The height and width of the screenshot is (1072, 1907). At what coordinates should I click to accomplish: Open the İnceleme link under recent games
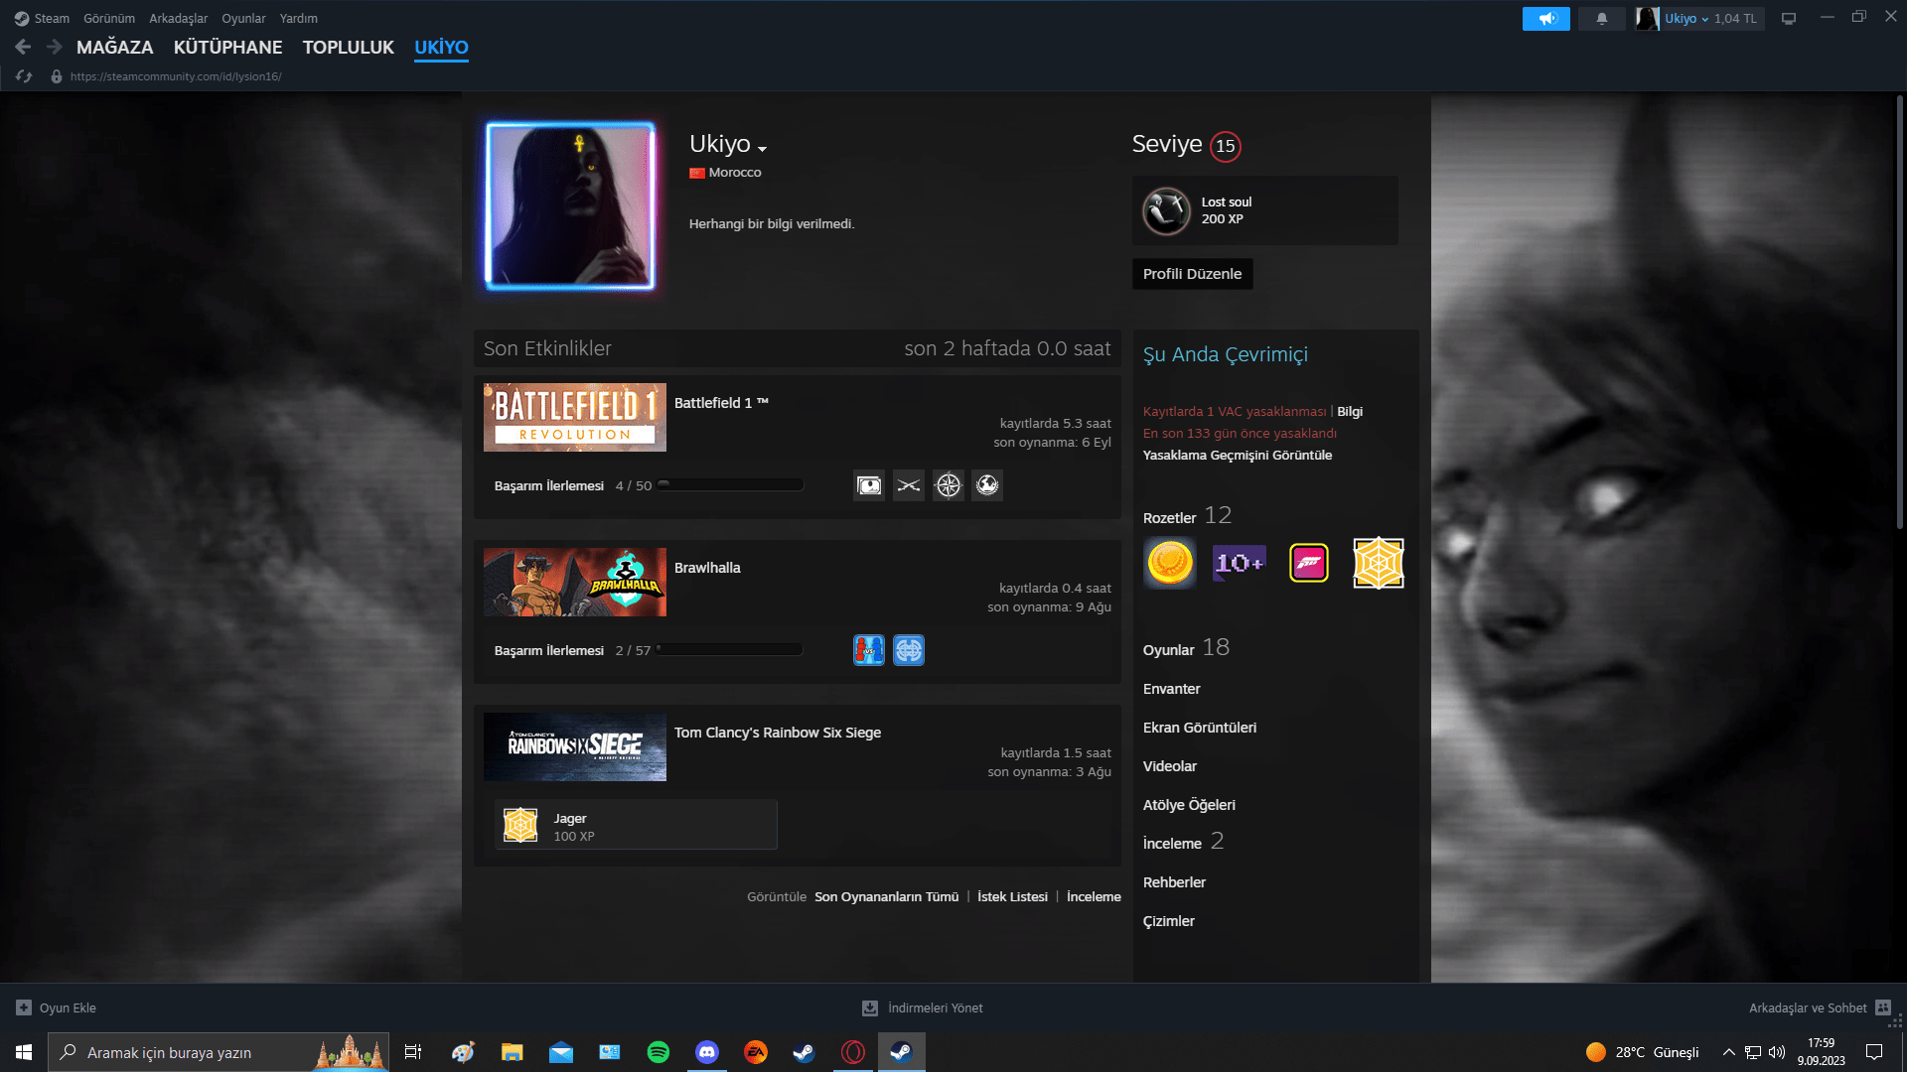pos(1094,896)
